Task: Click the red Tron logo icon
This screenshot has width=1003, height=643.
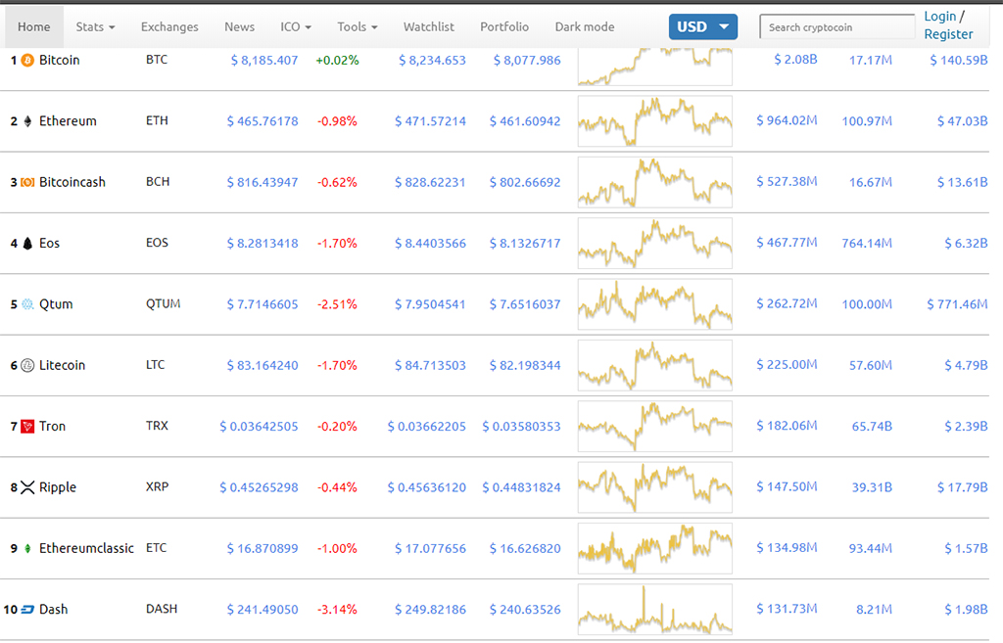Action: (x=27, y=427)
